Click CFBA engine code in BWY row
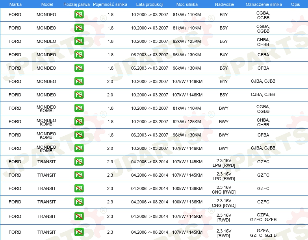This screenshot has width=308, height=240. click(x=263, y=135)
